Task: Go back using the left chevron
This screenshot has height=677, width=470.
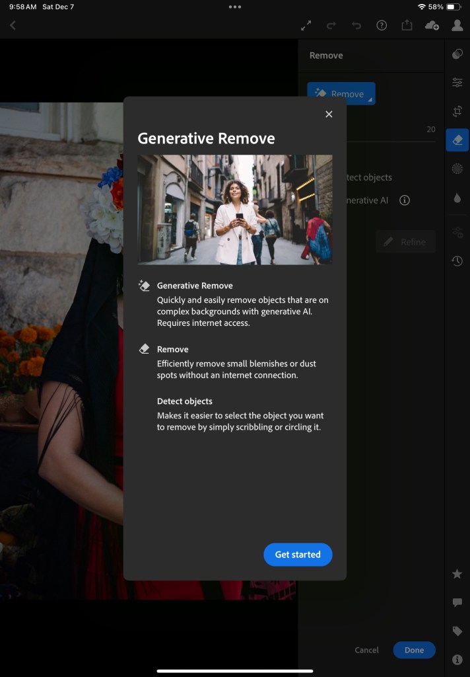Action: 13,25
